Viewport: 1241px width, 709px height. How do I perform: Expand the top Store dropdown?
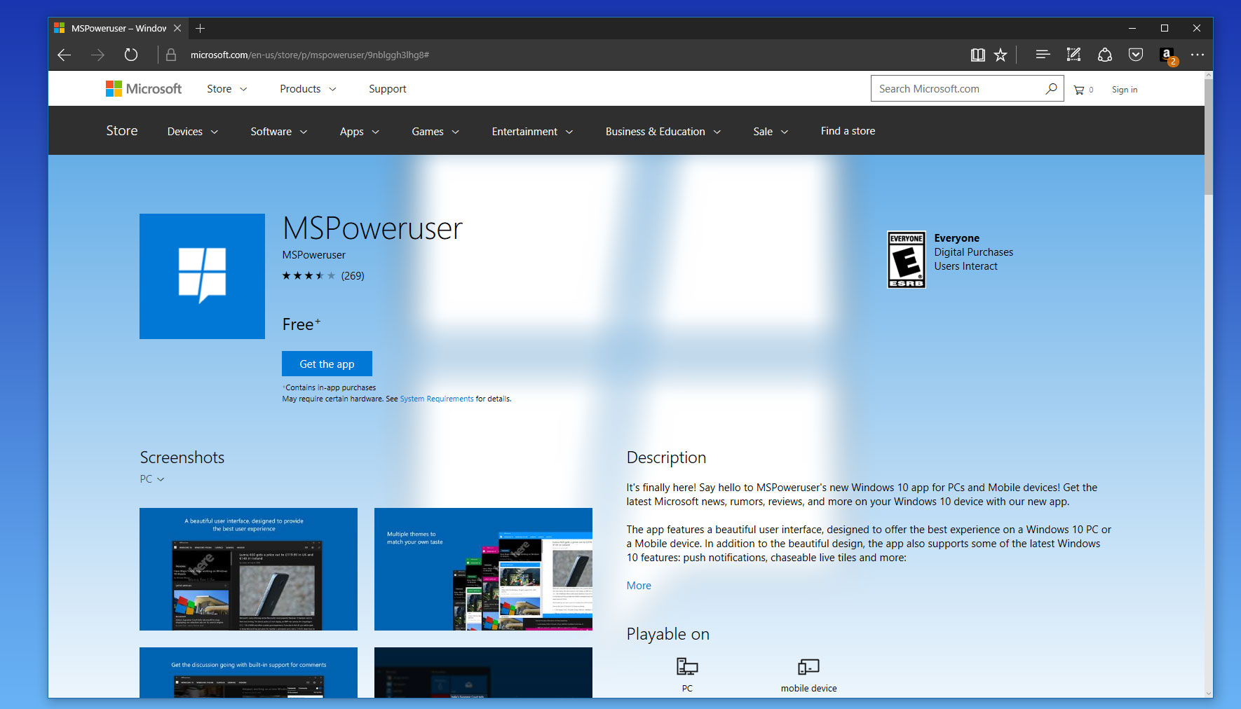coord(226,89)
